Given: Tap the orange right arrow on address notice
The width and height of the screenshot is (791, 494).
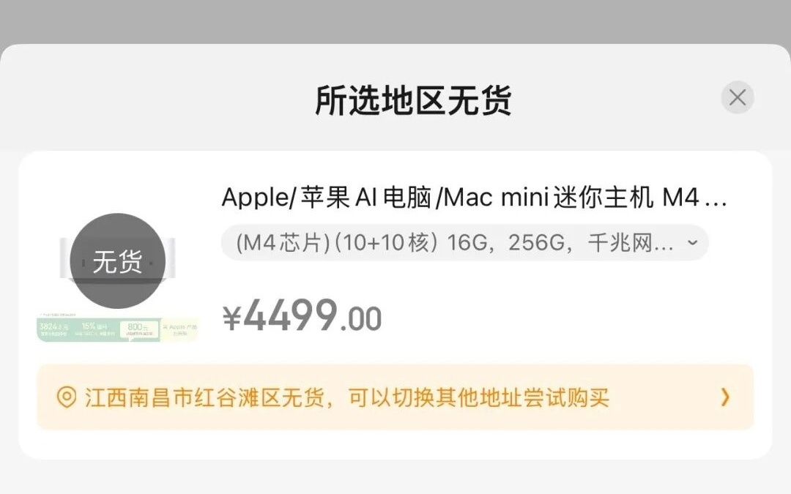Looking at the screenshot, I should pos(725,397).
